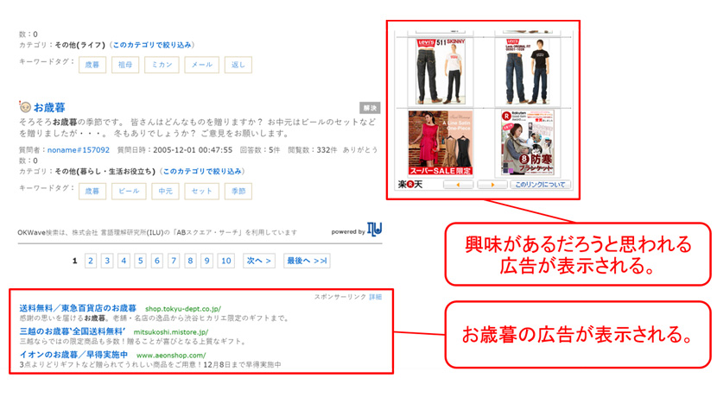
Task: Open the お歳暮 question title
Action: [x=49, y=107]
